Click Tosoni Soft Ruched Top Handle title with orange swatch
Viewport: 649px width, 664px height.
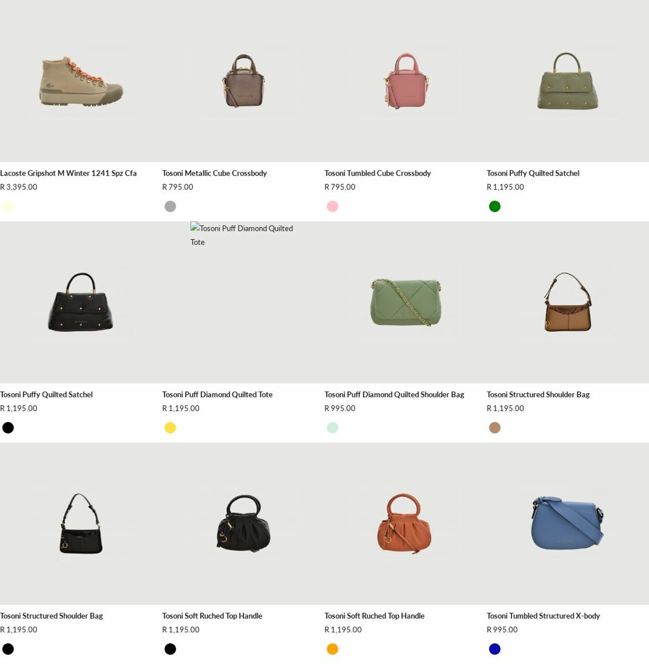pos(374,616)
